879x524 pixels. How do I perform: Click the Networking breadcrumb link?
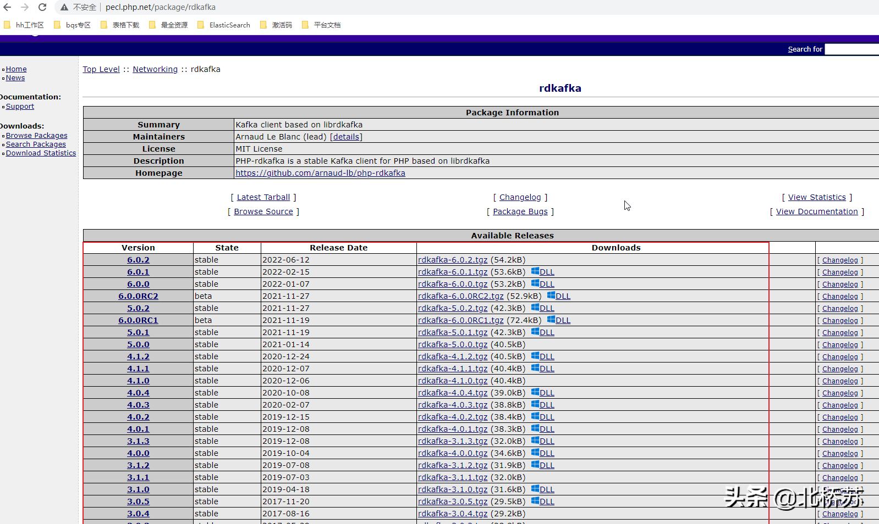pyautogui.click(x=155, y=69)
